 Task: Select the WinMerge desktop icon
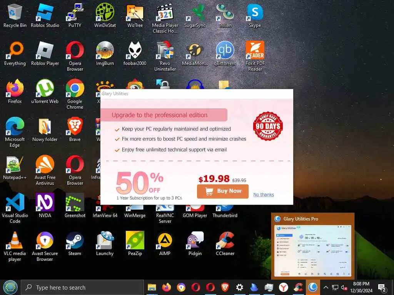point(135,212)
